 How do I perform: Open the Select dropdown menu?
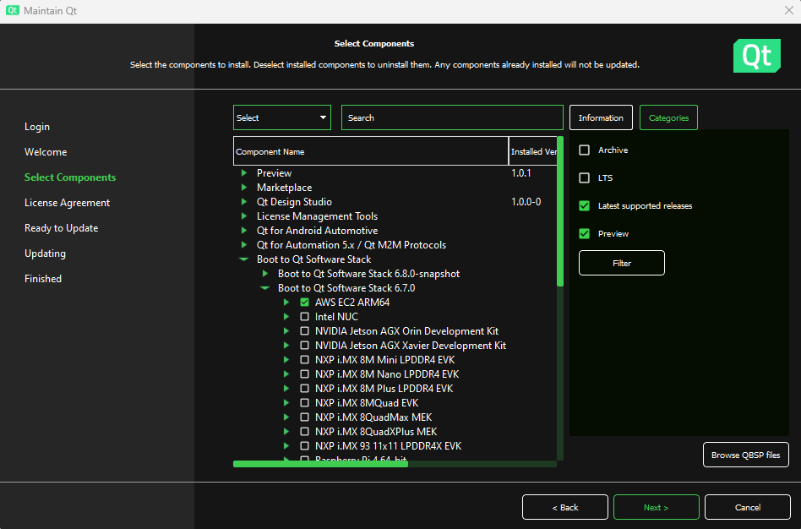pos(281,117)
